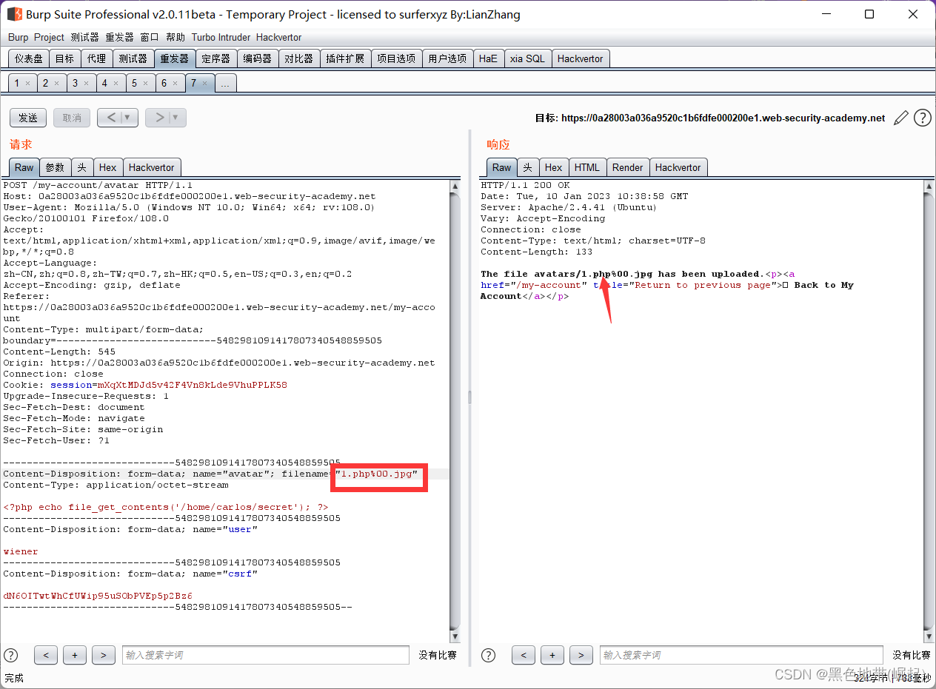Open the 测试器 menu in the menu bar
The image size is (936, 689).
click(x=84, y=37)
